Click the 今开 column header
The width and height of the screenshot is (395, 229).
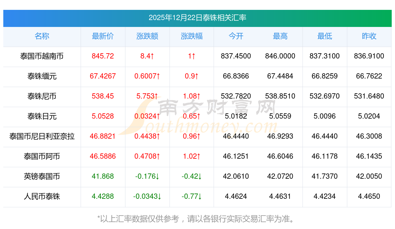236,36
